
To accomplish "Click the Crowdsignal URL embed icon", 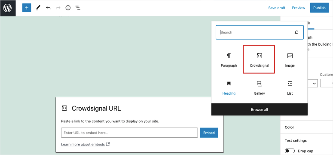I will tap(64, 108).
